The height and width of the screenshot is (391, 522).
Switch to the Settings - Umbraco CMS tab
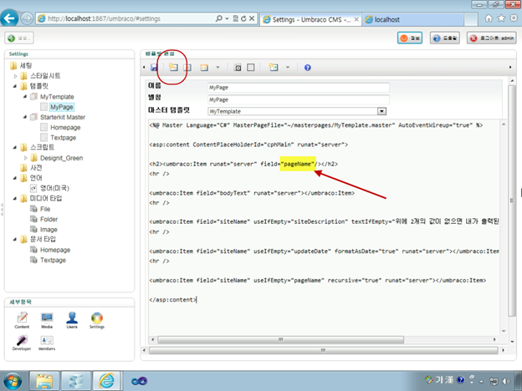point(310,19)
